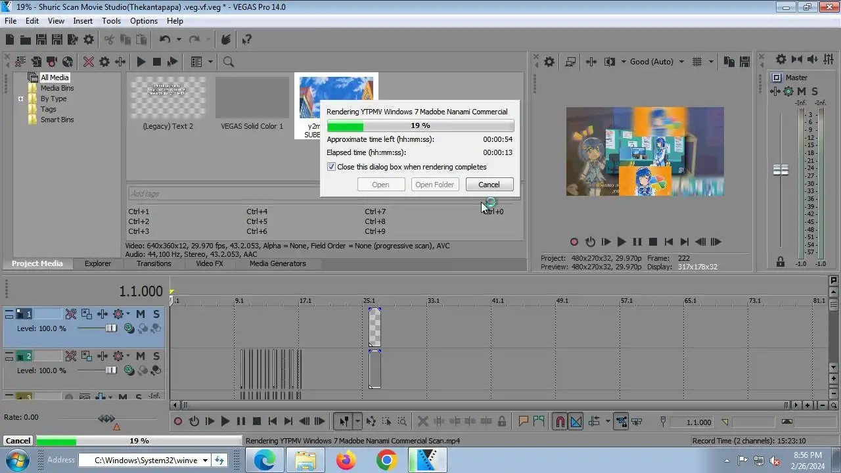
Task: Go to start in timeline transport bar
Action: click(273, 422)
